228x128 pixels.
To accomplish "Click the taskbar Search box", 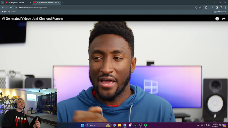I will [x=98, y=125].
